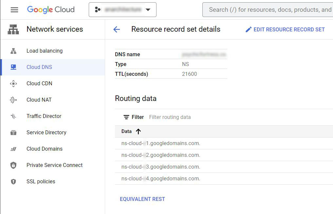Open Cloud CDN page

pos(39,84)
